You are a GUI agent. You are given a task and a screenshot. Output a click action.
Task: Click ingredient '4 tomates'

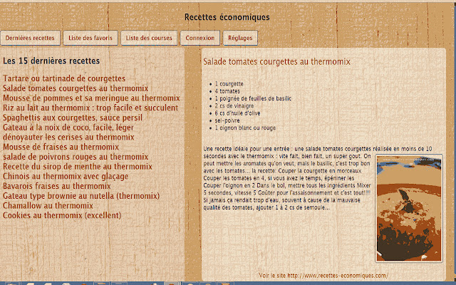[x=227, y=91]
